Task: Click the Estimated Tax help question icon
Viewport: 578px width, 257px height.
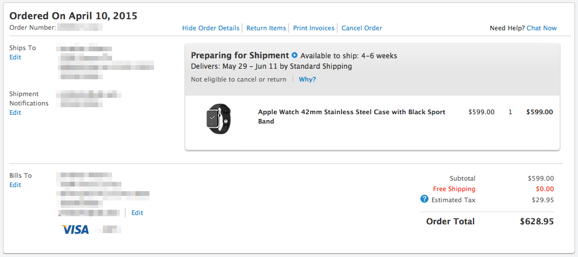Action: point(424,199)
